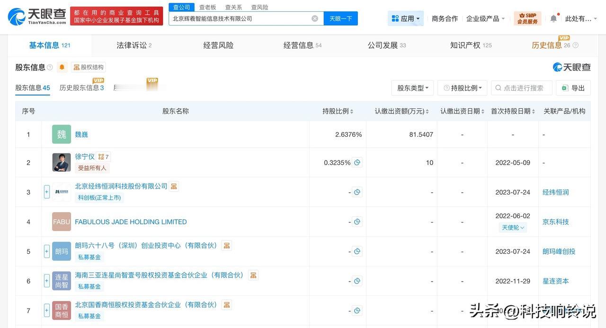Click the SVIP member service badge

(527, 18)
